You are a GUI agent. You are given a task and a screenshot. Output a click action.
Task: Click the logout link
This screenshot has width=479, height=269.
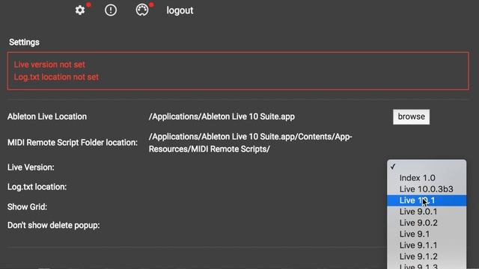click(180, 10)
